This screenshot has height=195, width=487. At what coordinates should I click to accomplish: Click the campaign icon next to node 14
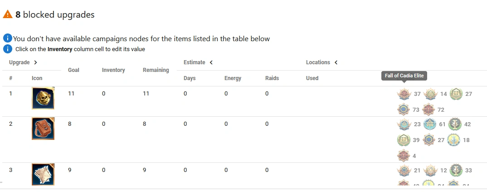pyautogui.click(x=430, y=94)
